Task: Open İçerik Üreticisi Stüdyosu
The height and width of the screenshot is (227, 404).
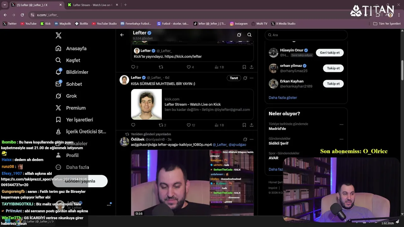Action: point(81,131)
